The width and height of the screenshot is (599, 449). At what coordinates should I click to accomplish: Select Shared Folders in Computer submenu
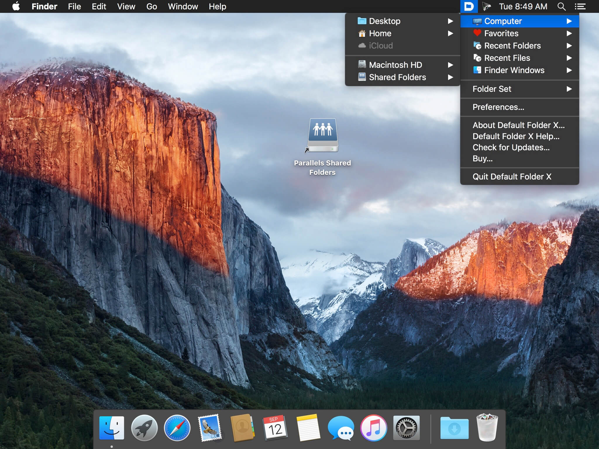point(397,77)
